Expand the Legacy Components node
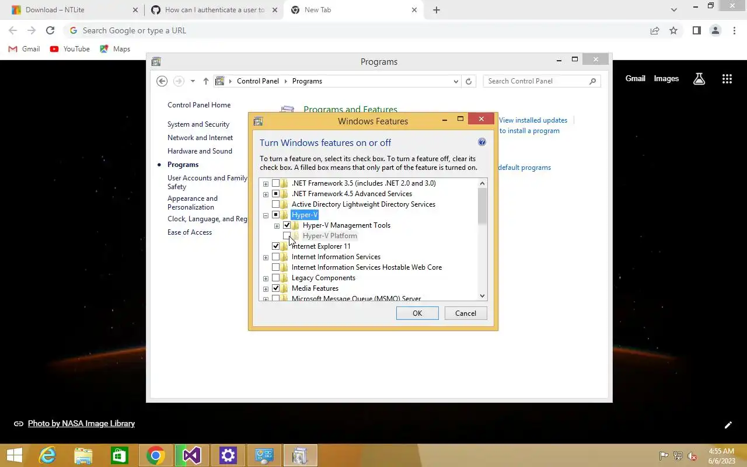Image resolution: width=747 pixels, height=467 pixels. 266,278
